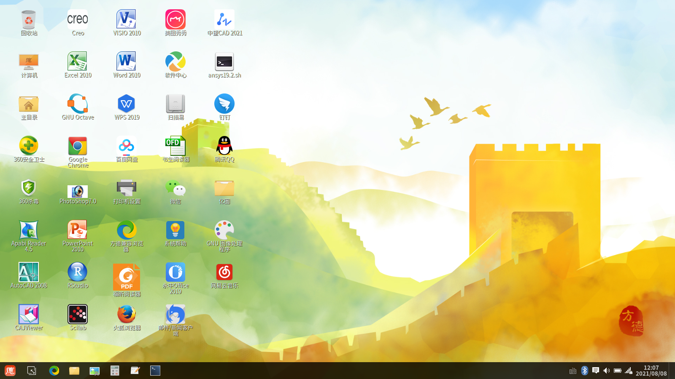Launch the CAJViewer desktop icon
675x379 pixels.
point(29,314)
